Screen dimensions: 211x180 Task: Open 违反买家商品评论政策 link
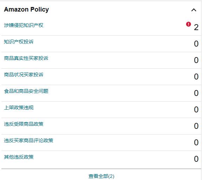point(28,140)
